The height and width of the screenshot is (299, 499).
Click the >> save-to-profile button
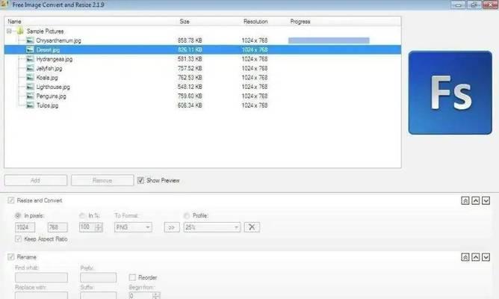point(172,227)
